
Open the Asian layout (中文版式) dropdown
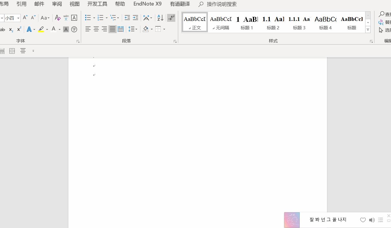click(x=148, y=18)
